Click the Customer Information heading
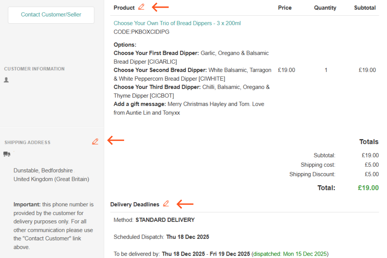The image size is (387, 258). point(34,69)
